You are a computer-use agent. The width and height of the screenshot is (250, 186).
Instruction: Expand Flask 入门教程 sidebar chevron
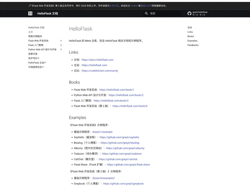click(x=61, y=45)
